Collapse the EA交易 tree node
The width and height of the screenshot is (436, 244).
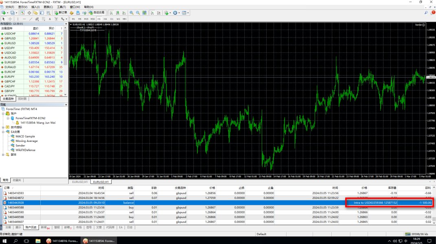(x=3, y=132)
